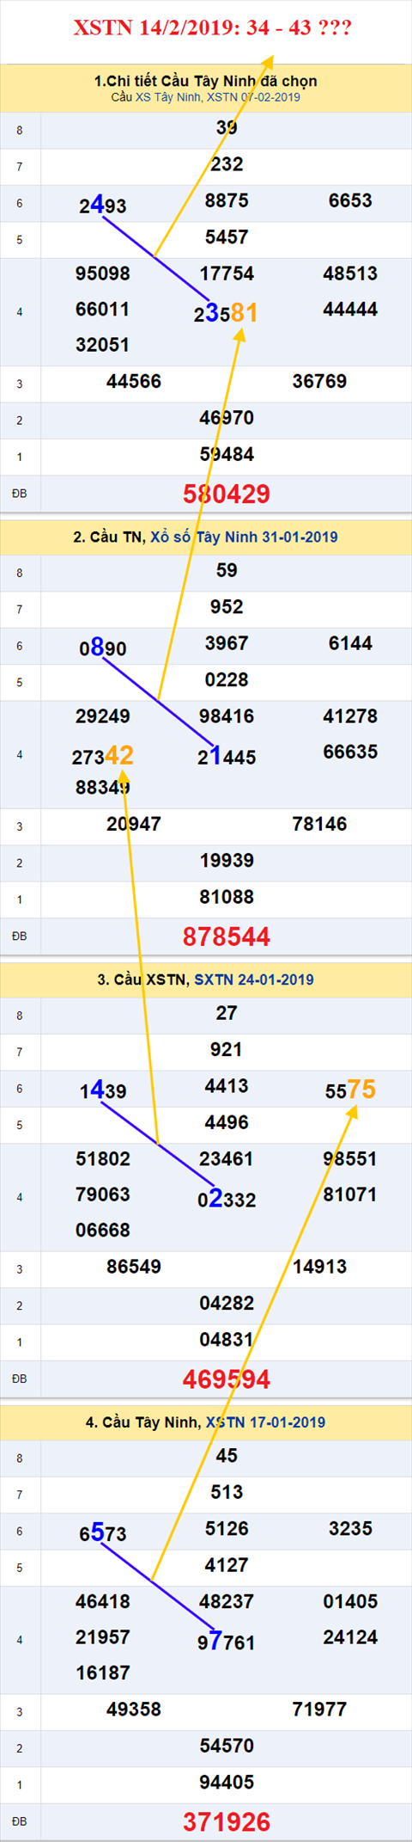This screenshot has height=1842, width=412.
Task: Select the number 0228
Action: pos(227,679)
